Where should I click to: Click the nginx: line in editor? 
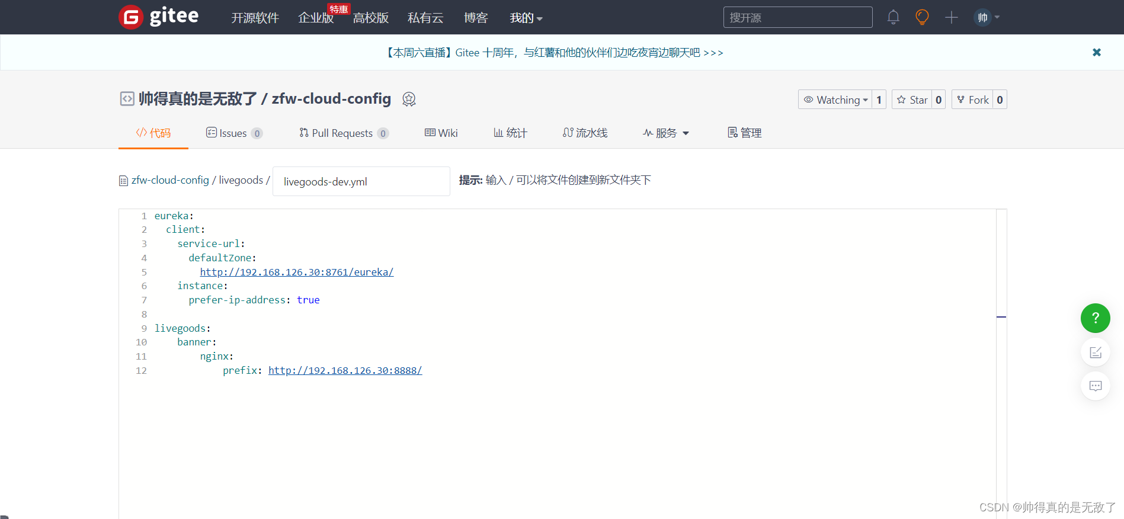[217, 356]
